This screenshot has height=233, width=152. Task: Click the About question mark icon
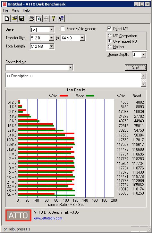click(54, 19)
